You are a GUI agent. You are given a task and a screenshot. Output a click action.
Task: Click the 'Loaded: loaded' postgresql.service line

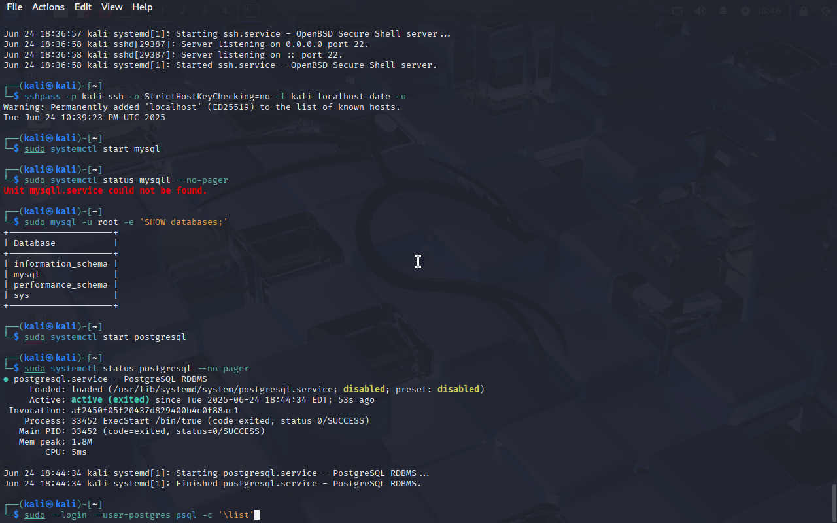257,389
